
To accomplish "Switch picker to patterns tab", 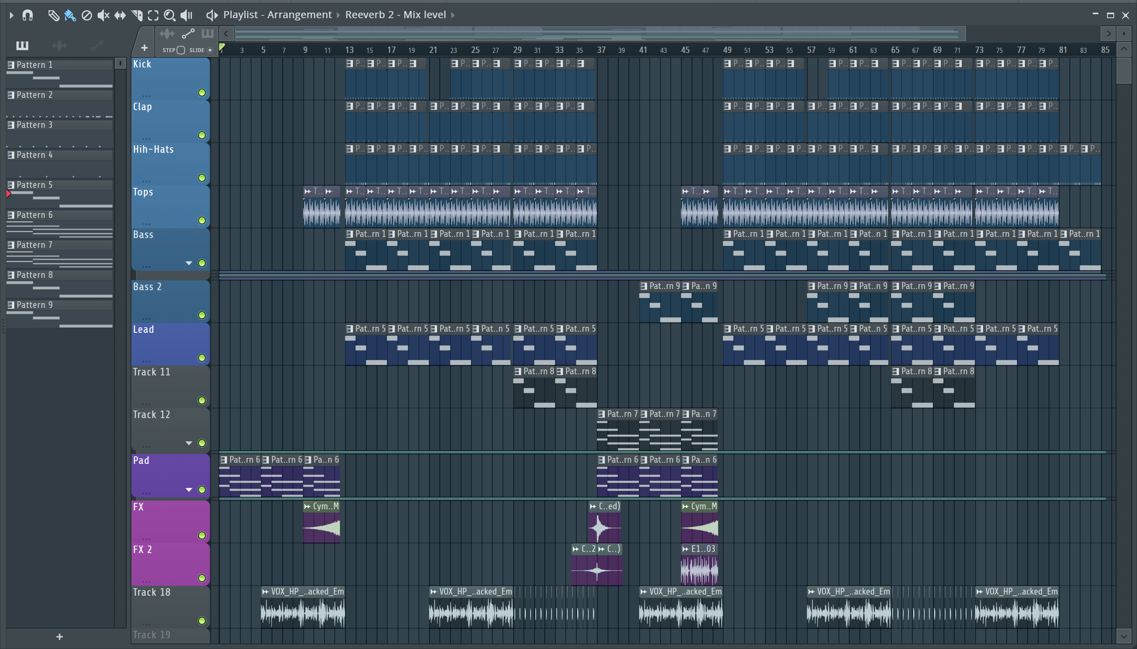I will (22, 45).
